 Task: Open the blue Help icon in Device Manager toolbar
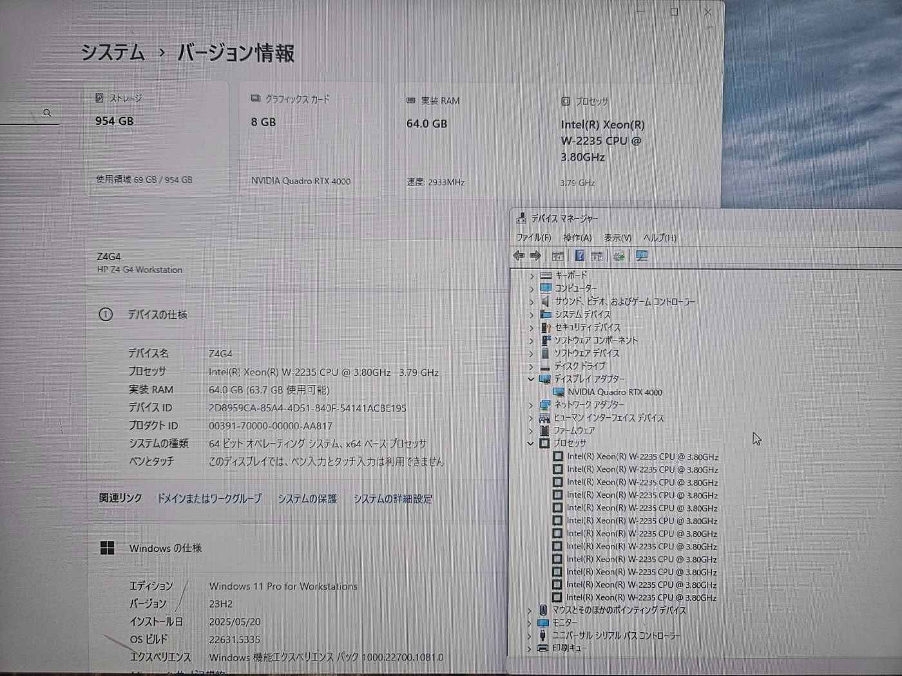tap(580, 256)
